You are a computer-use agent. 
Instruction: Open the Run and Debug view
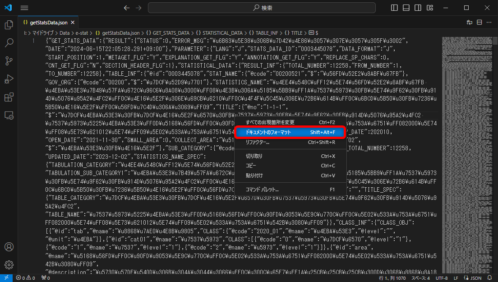click(x=9, y=79)
